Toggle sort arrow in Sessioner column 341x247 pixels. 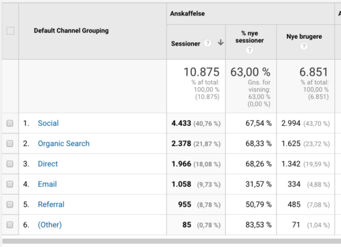point(221,42)
